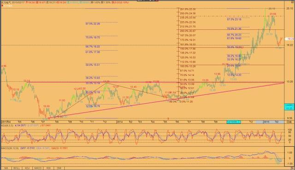Click the 75.0% 21.36 label on the right grid
This screenshot has height=170, width=295.
234,28
